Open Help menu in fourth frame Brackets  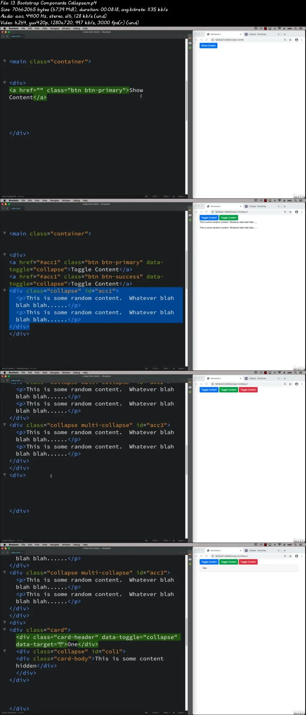click(x=85, y=545)
